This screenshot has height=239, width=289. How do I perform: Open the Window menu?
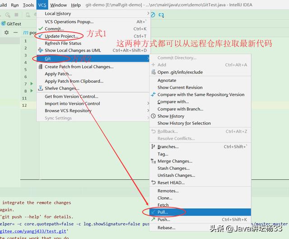click(x=58, y=5)
